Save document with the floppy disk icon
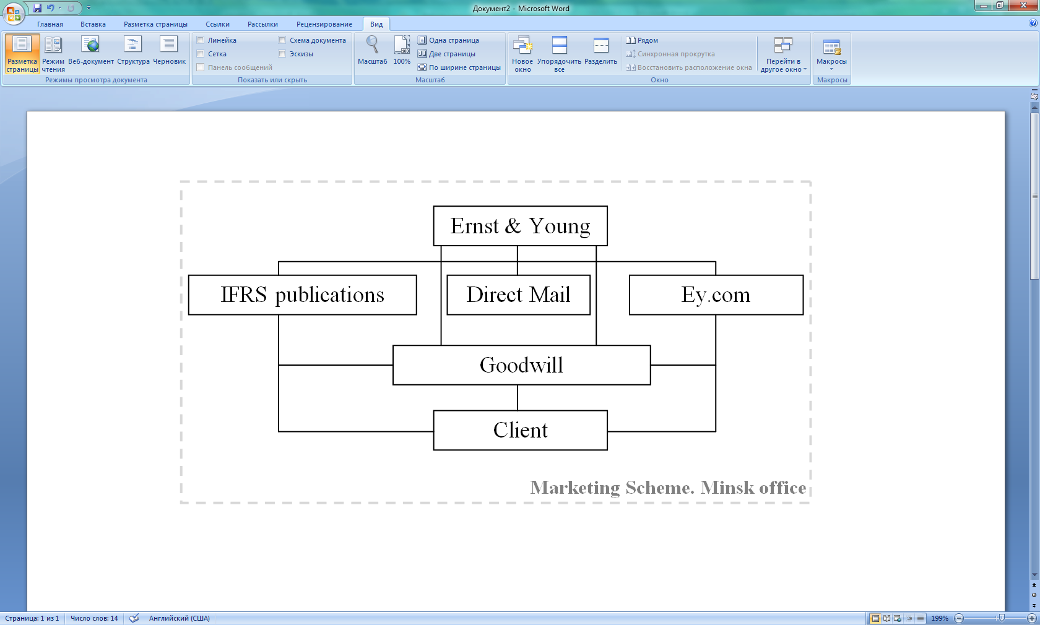Image resolution: width=1040 pixels, height=625 pixels. tap(37, 8)
